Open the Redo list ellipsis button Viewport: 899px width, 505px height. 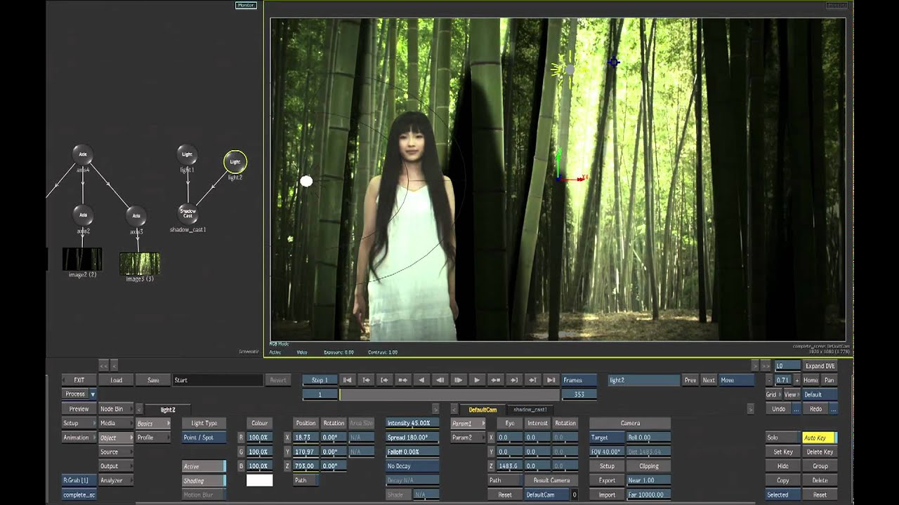[x=833, y=409]
